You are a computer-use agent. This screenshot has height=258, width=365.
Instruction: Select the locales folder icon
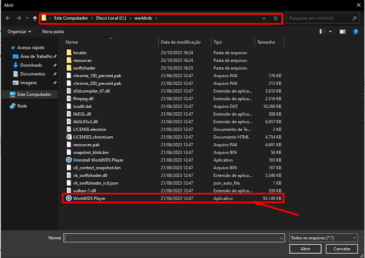pyautogui.click(x=69, y=53)
